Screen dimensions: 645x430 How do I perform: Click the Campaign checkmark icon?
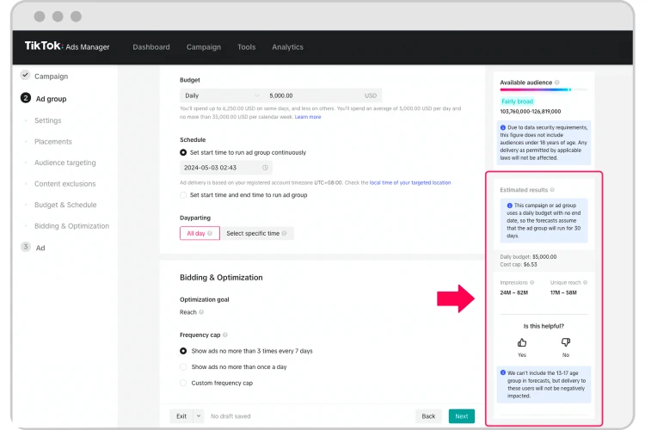[25, 75]
